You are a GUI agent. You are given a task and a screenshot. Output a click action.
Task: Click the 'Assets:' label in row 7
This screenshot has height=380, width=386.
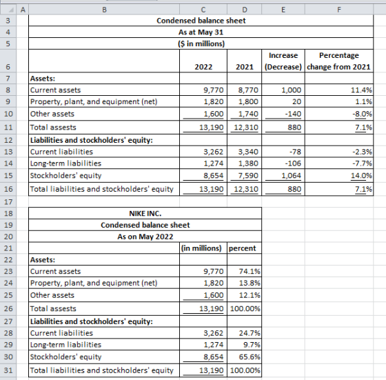pos(104,79)
